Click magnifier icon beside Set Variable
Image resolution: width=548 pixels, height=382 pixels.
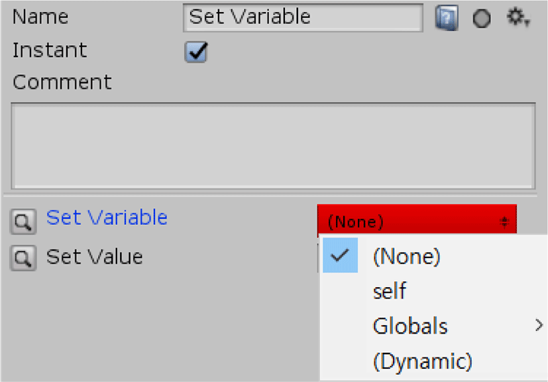click(23, 222)
